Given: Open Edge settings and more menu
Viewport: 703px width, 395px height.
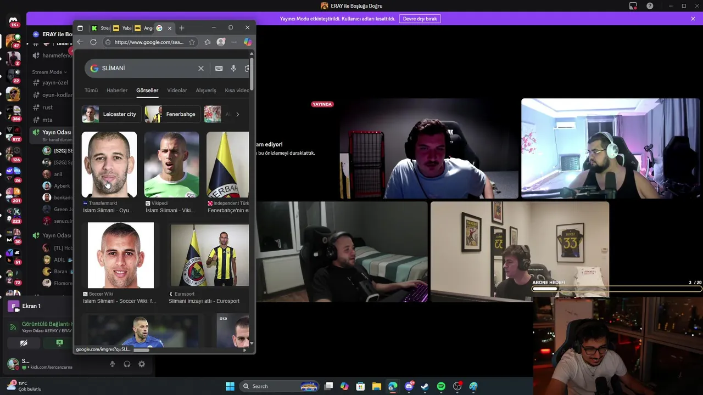Looking at the screenshot, I should coord(234,42).
